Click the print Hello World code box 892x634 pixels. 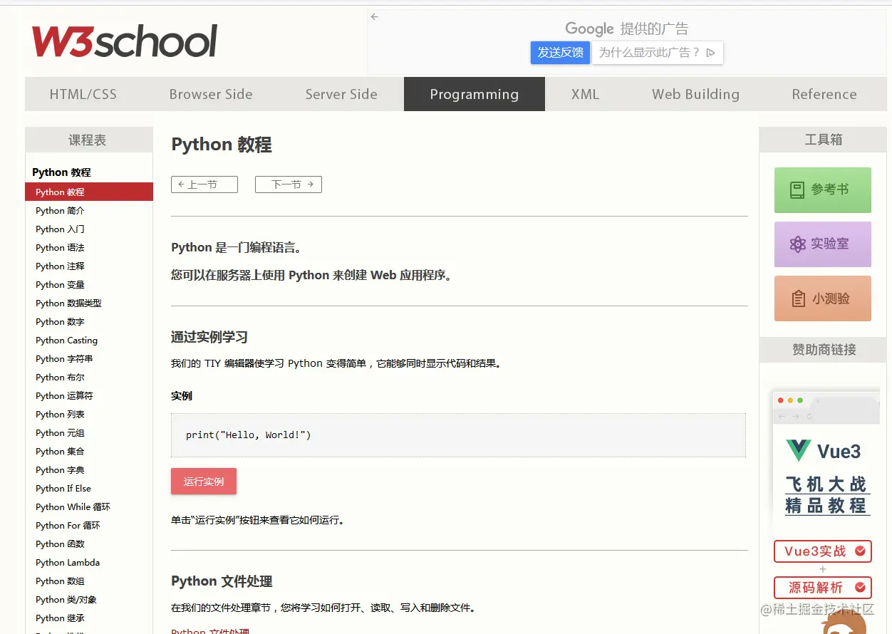pyautogui.click(x=458, y=435)
